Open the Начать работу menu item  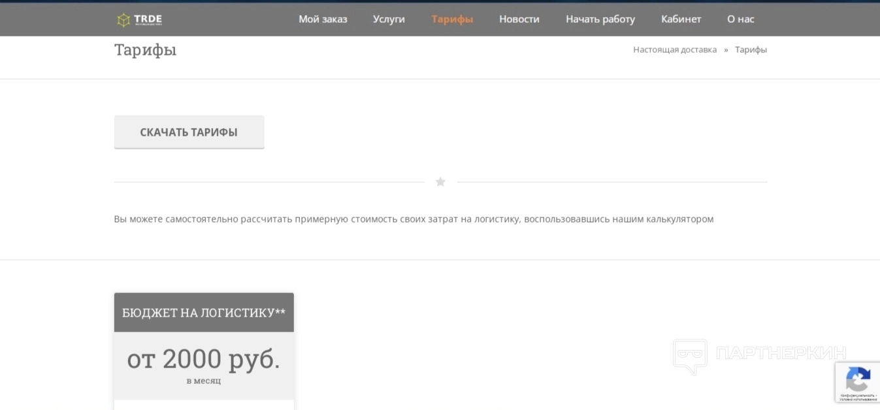(600, 19)
